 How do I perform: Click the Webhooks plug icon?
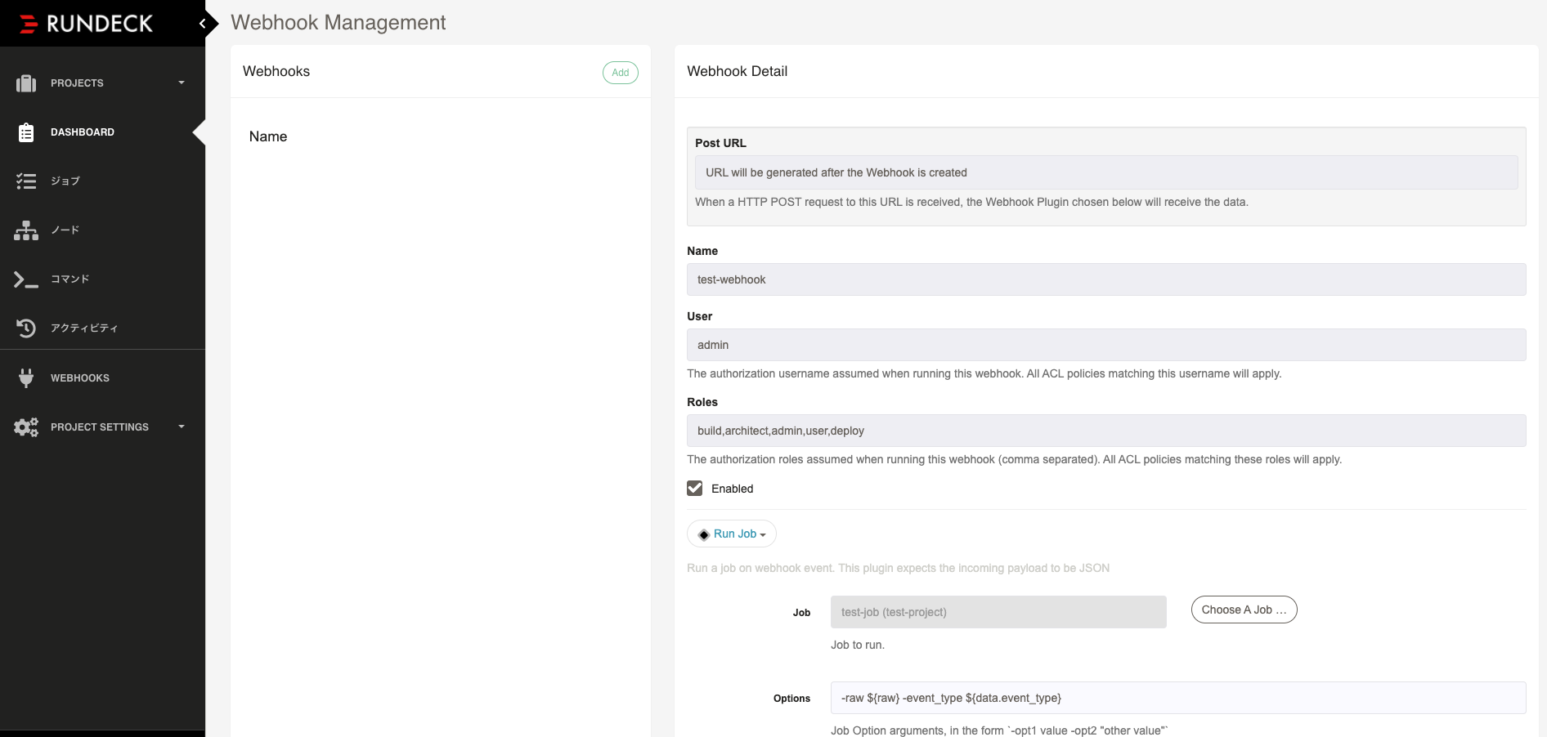[26, 378]
